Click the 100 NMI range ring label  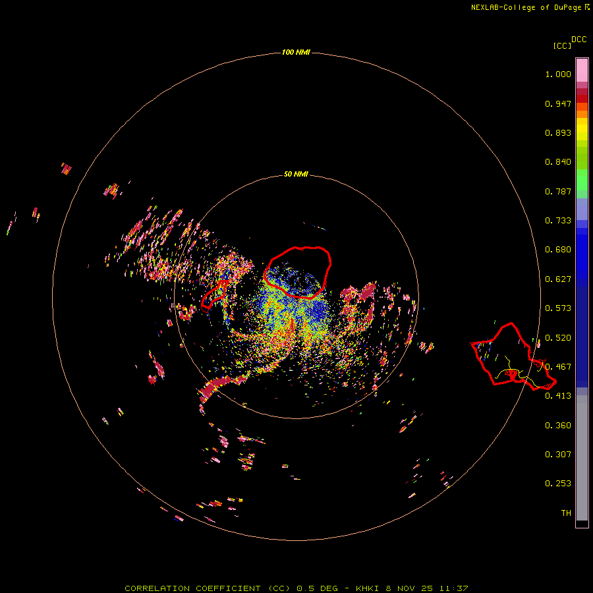tap(296, 52)
